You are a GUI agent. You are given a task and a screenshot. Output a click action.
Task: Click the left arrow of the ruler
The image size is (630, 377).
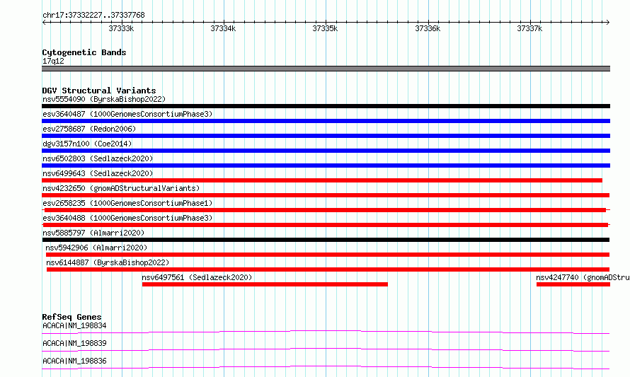pyautogui.click(x=44, y=22)
